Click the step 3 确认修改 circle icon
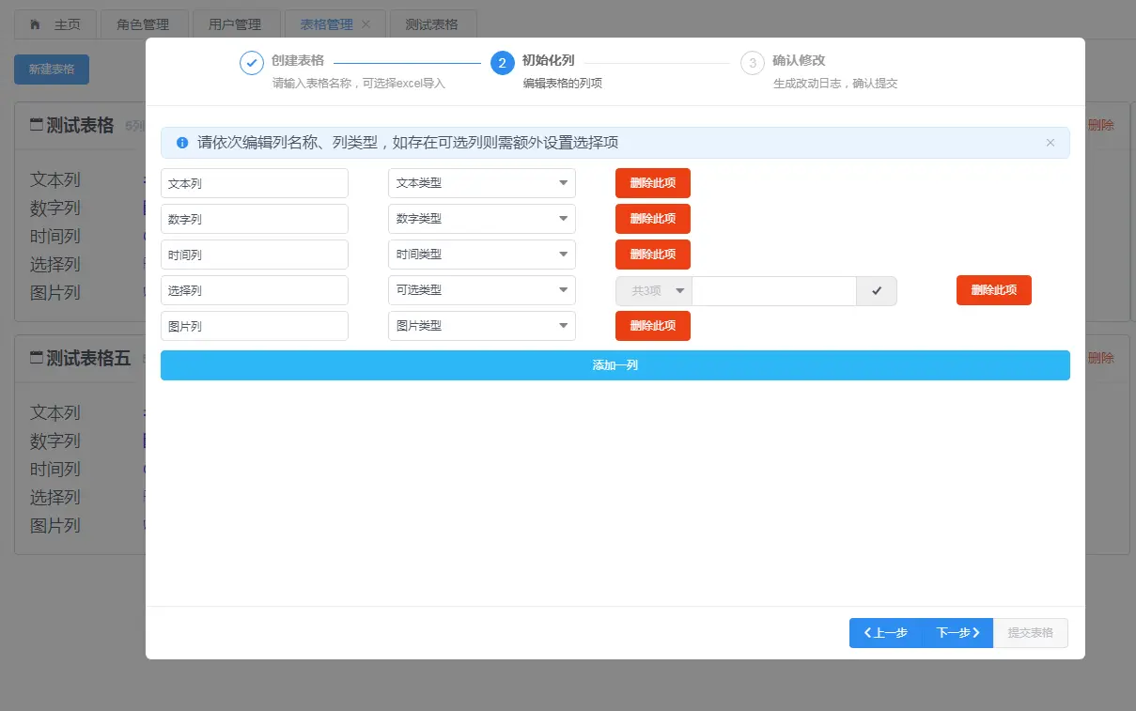This screenshot has height=711, width=1136. click(x=752, y=65)
